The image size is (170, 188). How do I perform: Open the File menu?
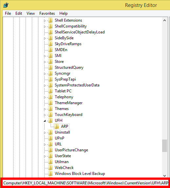point(8,13)
